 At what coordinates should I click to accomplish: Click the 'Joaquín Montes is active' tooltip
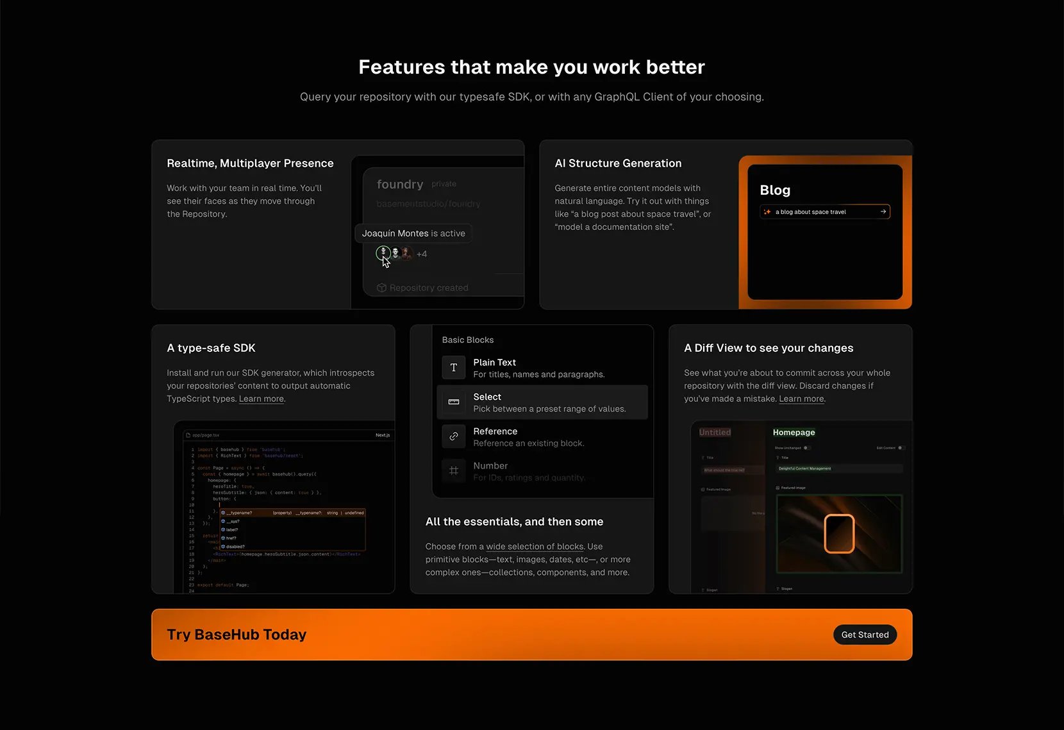click(x=413, y=233)
